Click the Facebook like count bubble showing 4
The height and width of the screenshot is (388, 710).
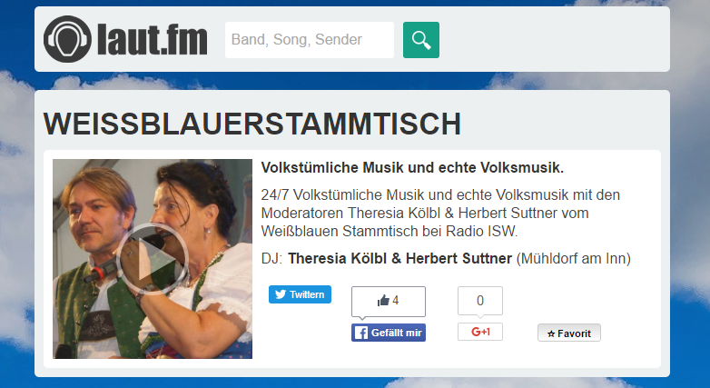click(388, 302)
